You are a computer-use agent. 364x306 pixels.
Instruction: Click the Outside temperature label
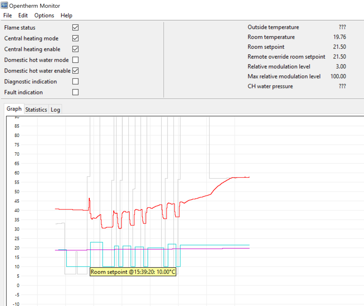click(273, 27)
